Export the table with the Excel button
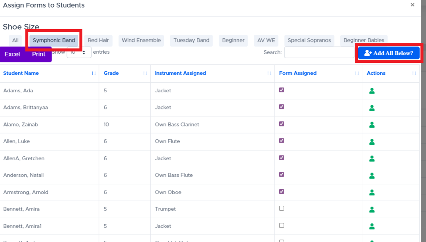Viewport: 426px width, 242px height. coord(12,54)
